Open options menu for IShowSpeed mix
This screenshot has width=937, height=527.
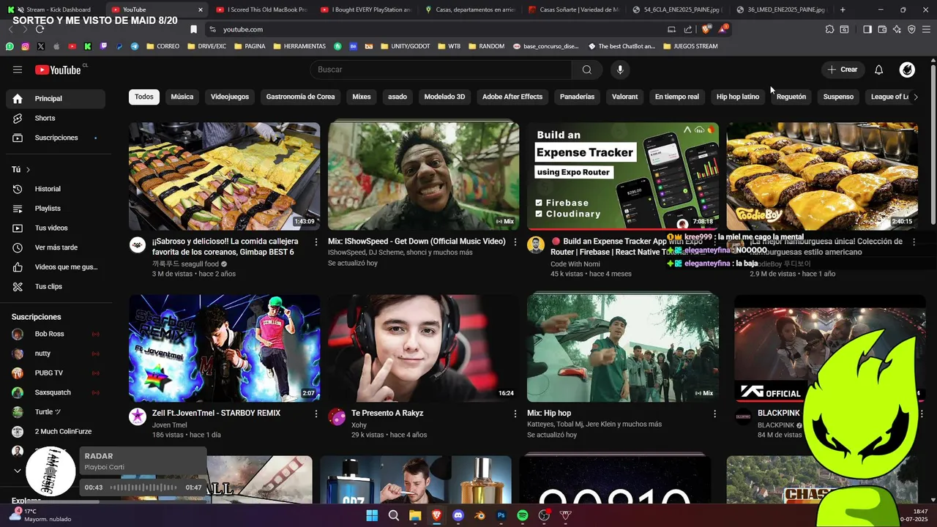pyautogui.click(x=515, y=242)
